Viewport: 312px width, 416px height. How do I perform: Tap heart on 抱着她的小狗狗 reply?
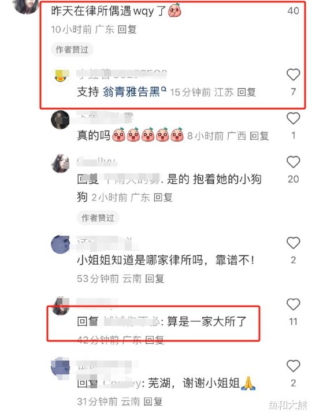click(293, 162)
